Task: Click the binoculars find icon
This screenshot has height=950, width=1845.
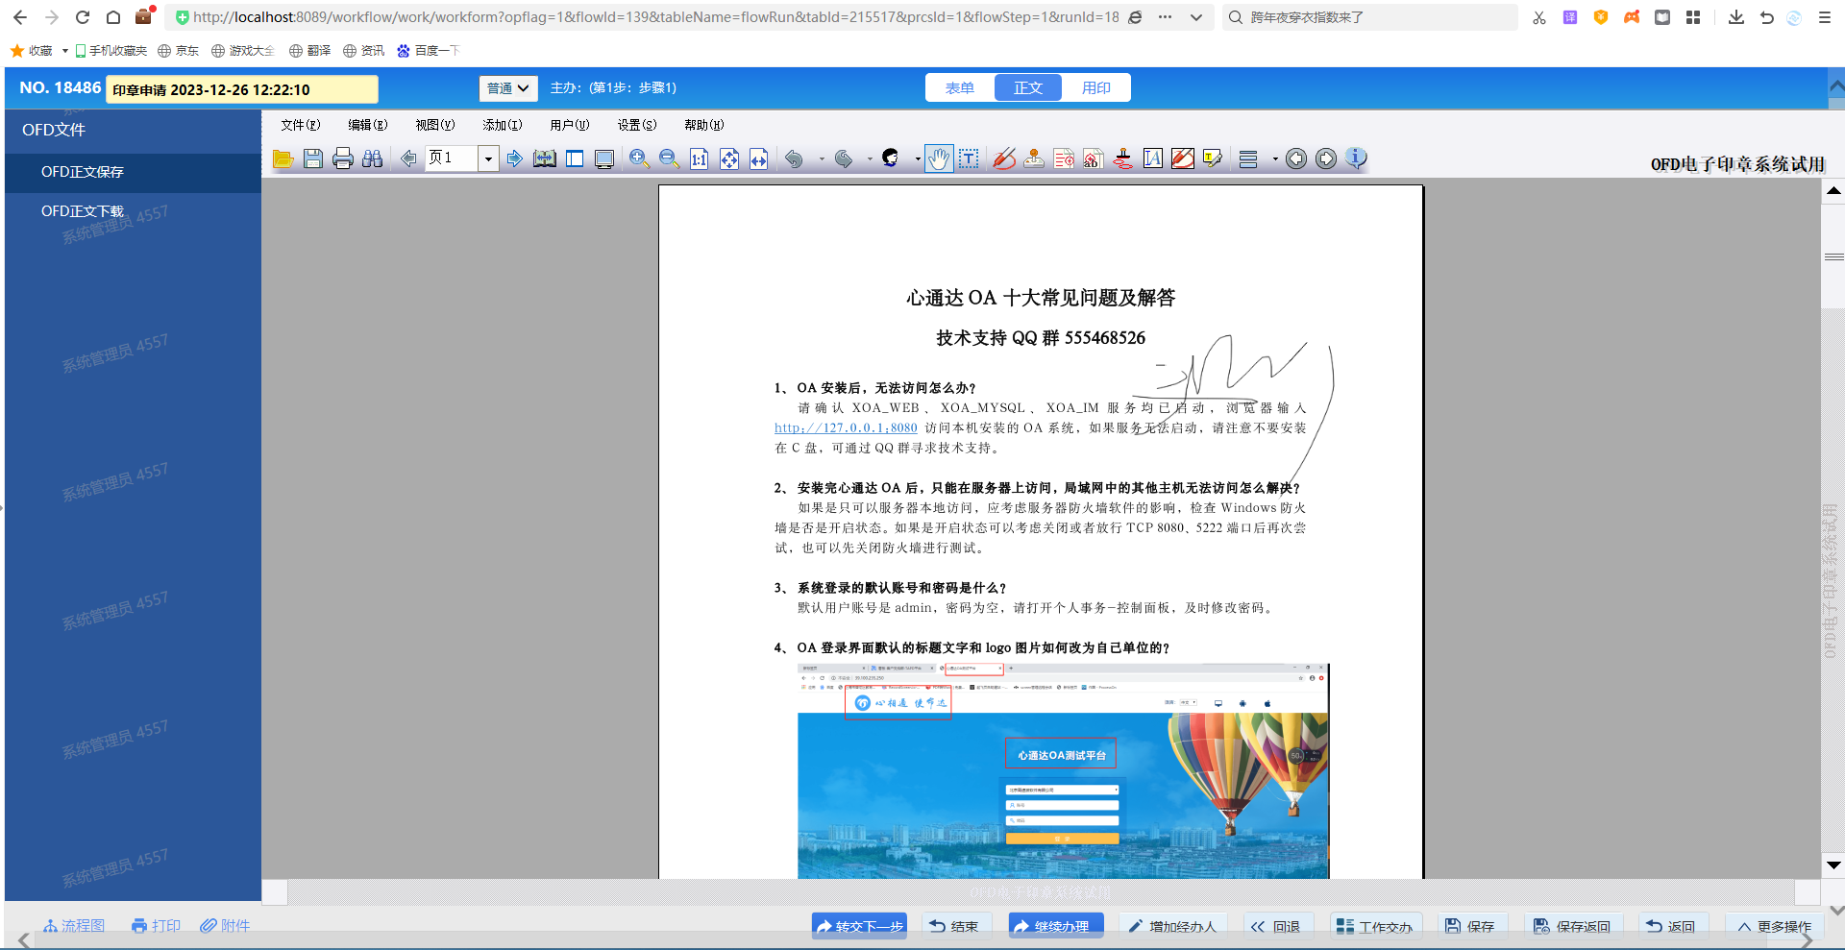Action: (372, 158)
